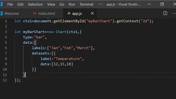This screenshot has height=99, width=176.
Task: Click line number 5 in gutter
Action: 6,43
